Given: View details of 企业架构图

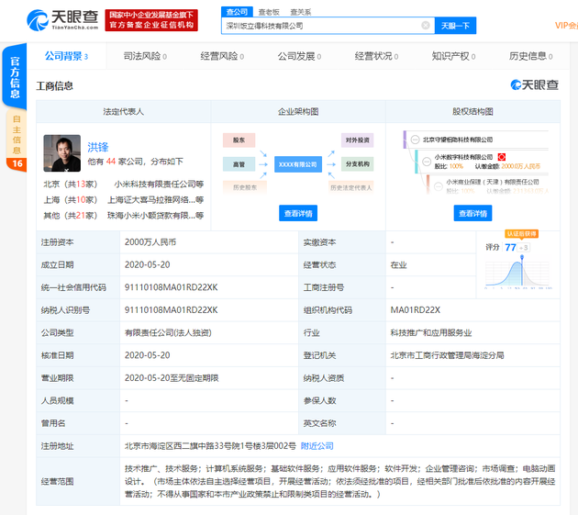Looking at the screenshot, I should click(298, 213).
